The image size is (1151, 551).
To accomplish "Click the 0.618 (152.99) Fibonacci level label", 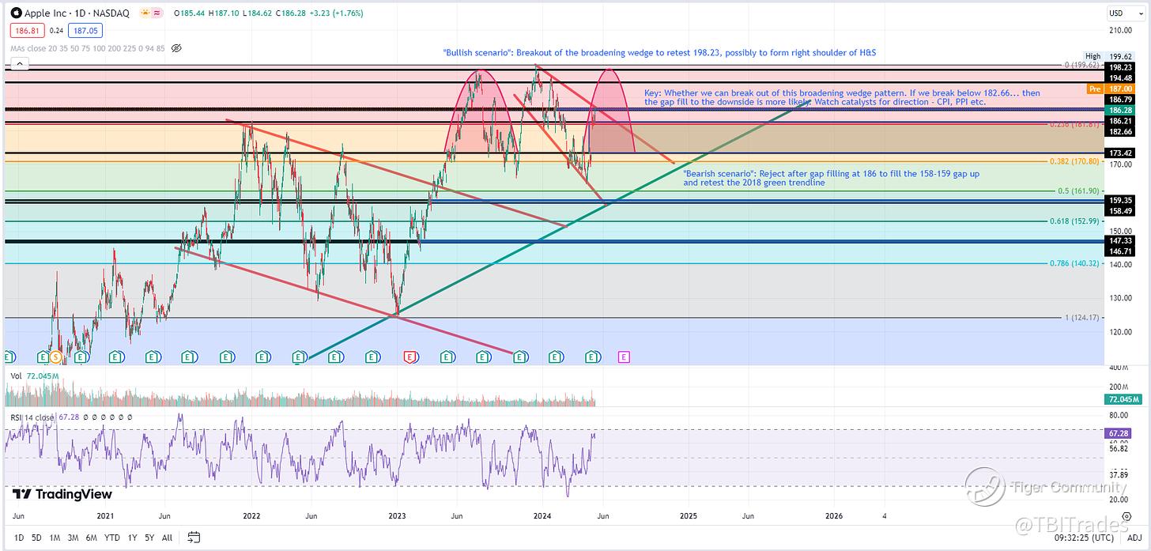I will pos(1074,221).
